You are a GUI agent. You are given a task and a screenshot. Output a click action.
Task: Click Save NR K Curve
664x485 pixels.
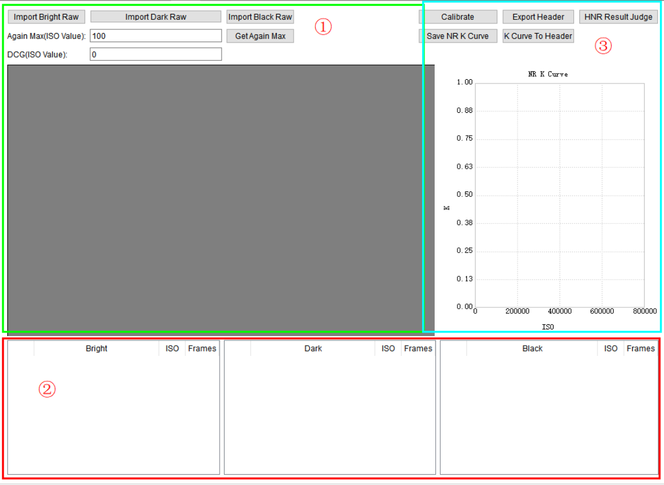coord(457,36)
